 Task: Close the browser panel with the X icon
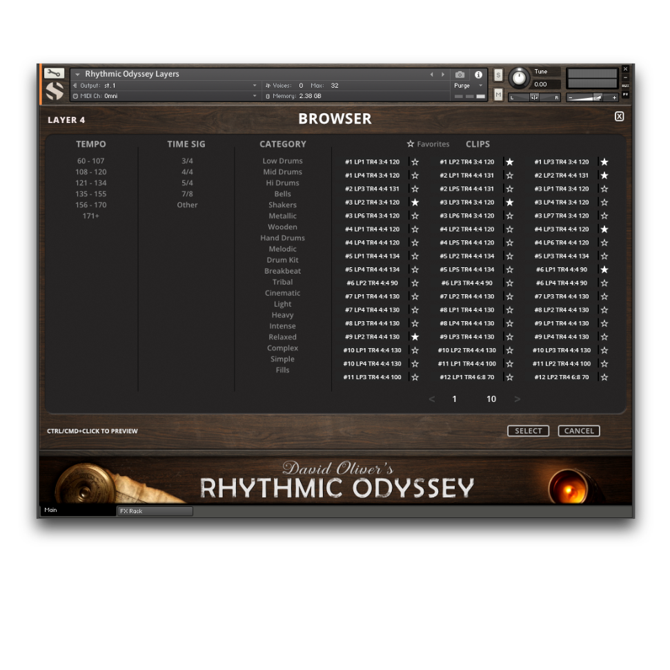[x=619, y=117]
